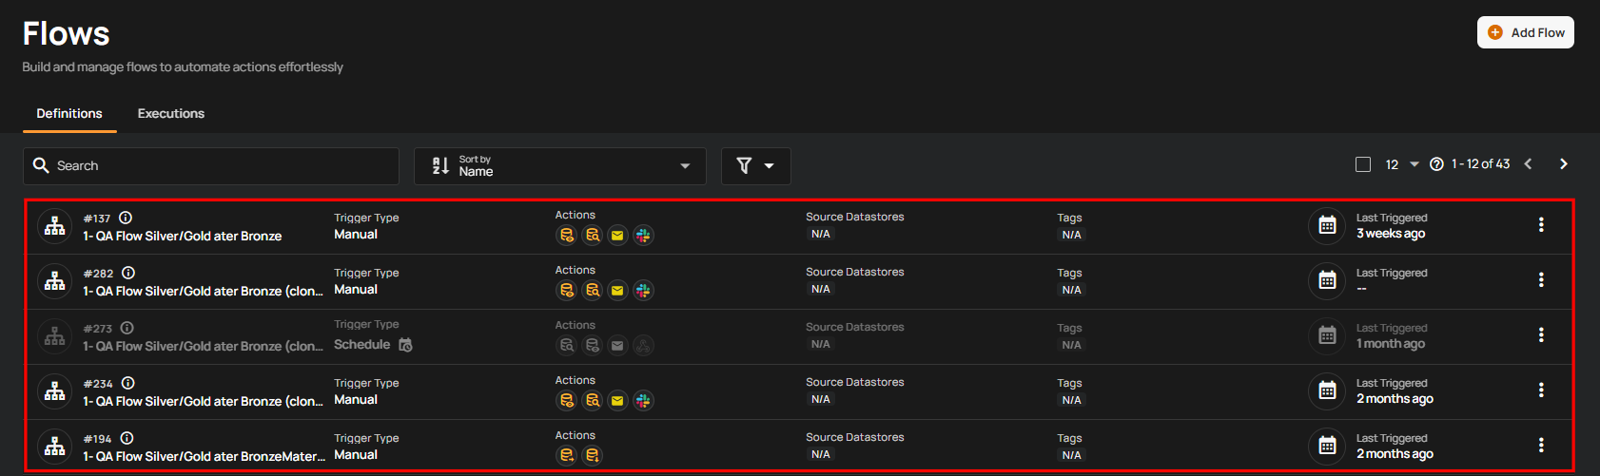Image resolution: width=1600 pixels, height=476 pixels.
Task: Click the email action icon on flow #282
Action: 617,291
